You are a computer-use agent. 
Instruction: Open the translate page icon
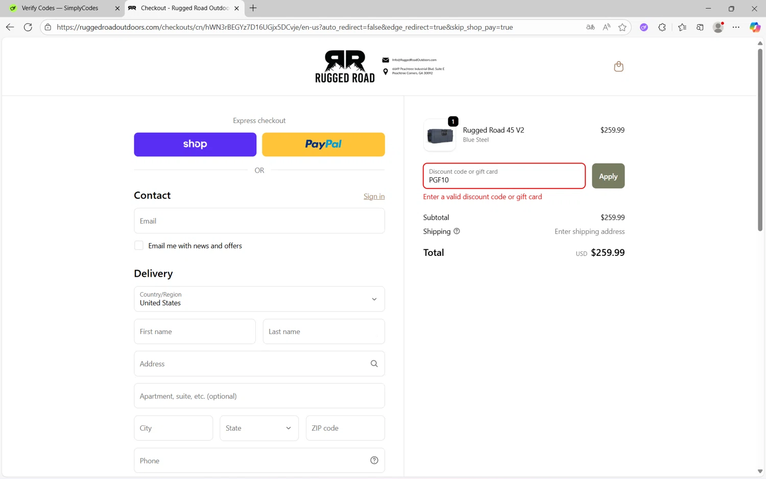(x=590, y=27)
